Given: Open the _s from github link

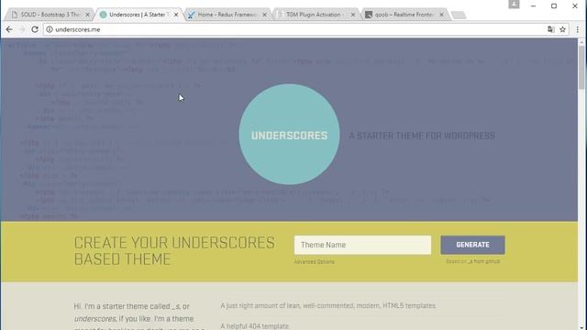Looking at the screenshot, I should tap(484, 261).
